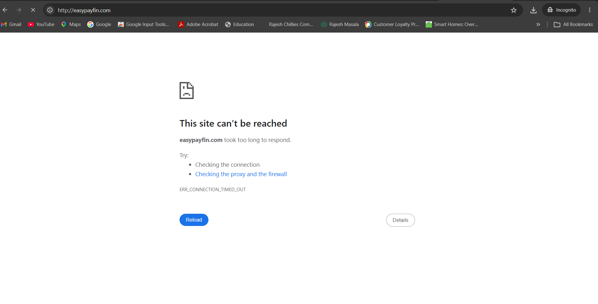
Task: Click the Incognito indicator
Action: [x=561, y=10]
